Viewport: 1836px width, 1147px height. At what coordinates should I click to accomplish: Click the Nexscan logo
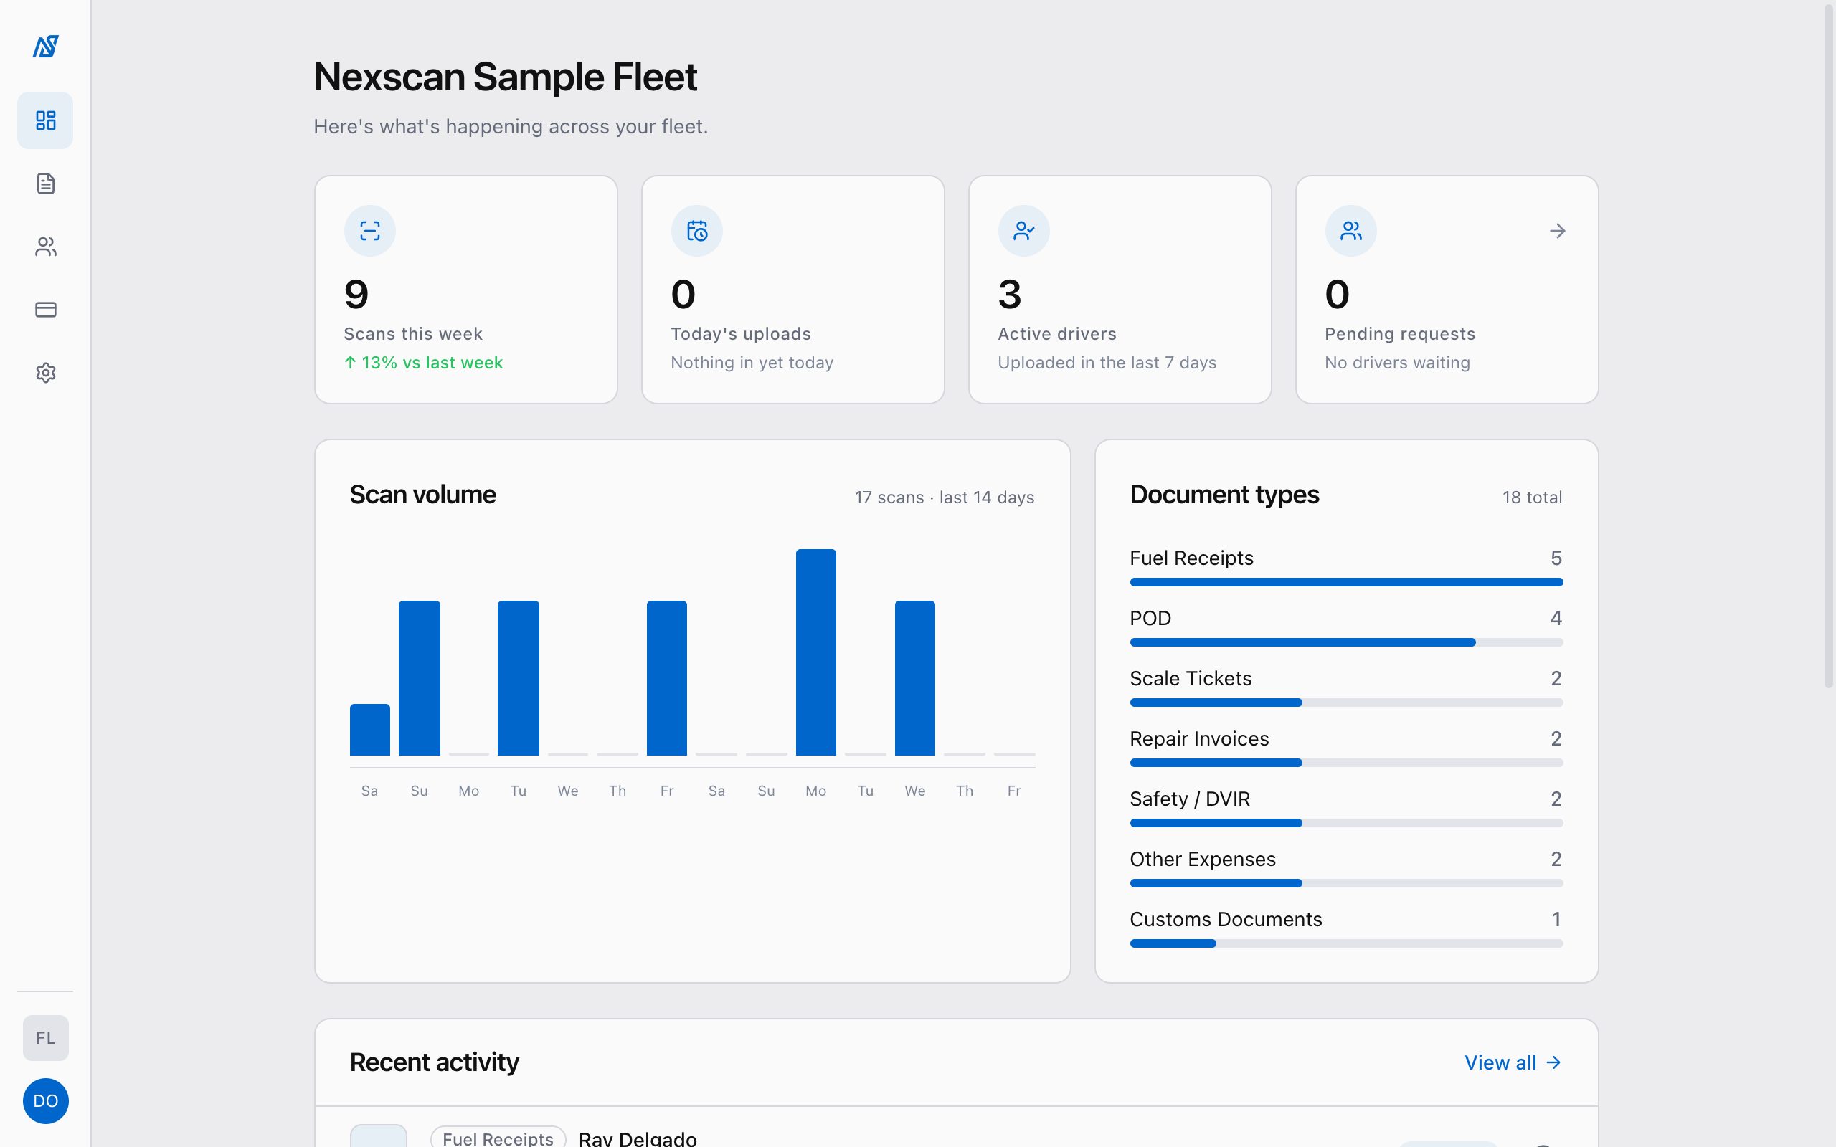(x=45, y=47)
